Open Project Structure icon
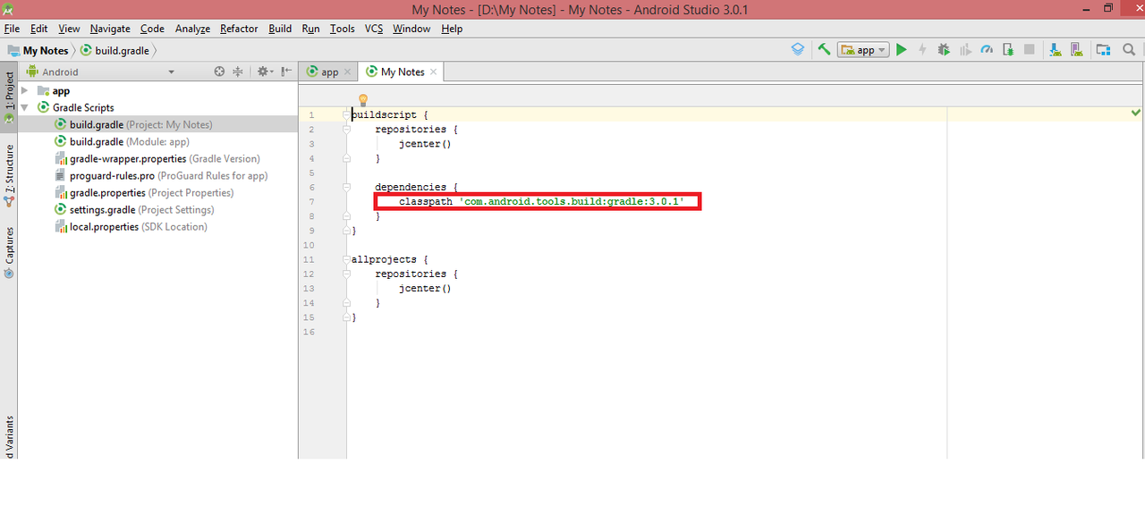The image size is (1145, 531). pos(1103,50)
